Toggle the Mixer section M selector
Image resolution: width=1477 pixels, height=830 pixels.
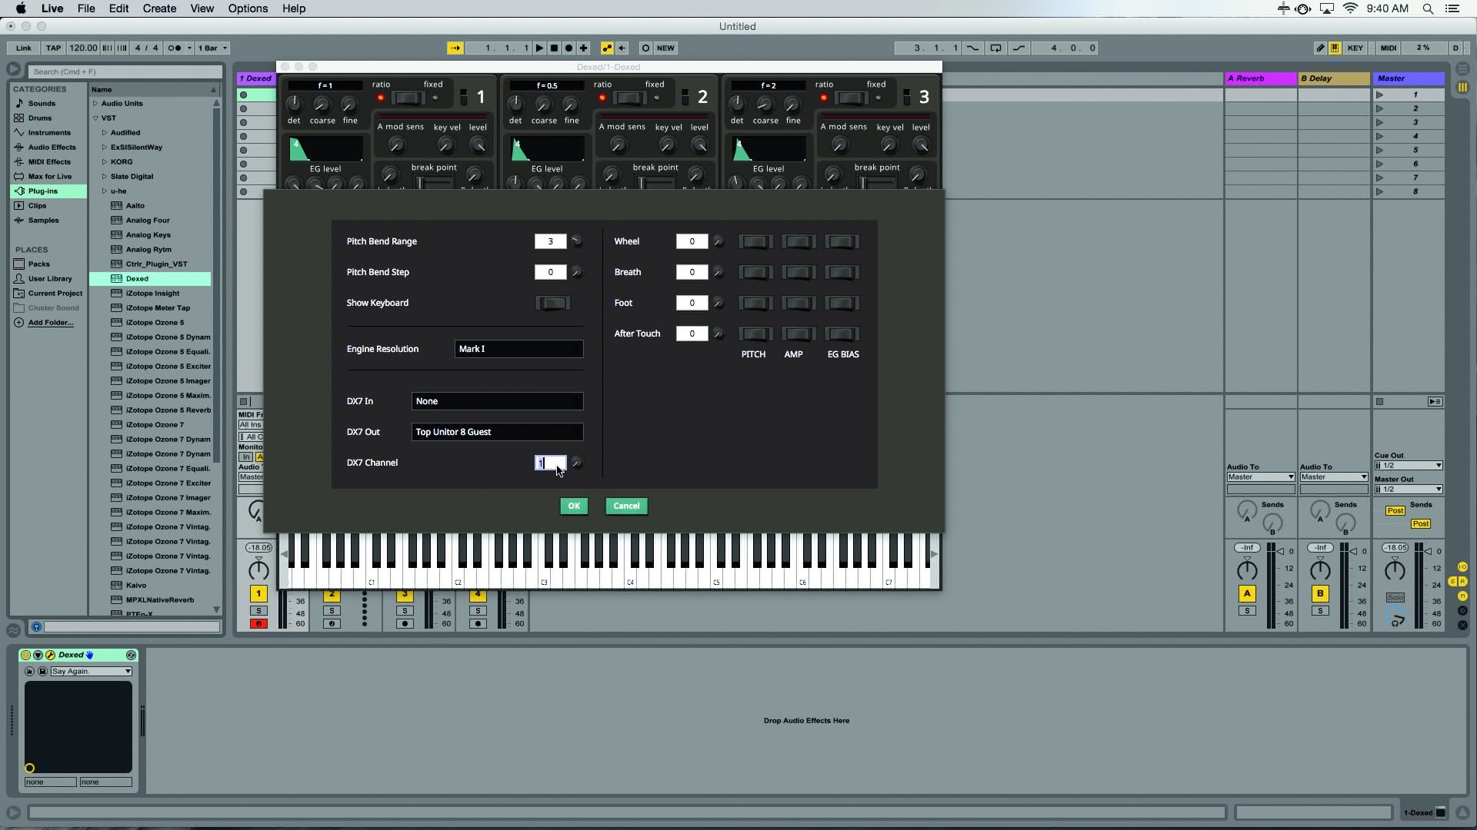[1462, 596]
